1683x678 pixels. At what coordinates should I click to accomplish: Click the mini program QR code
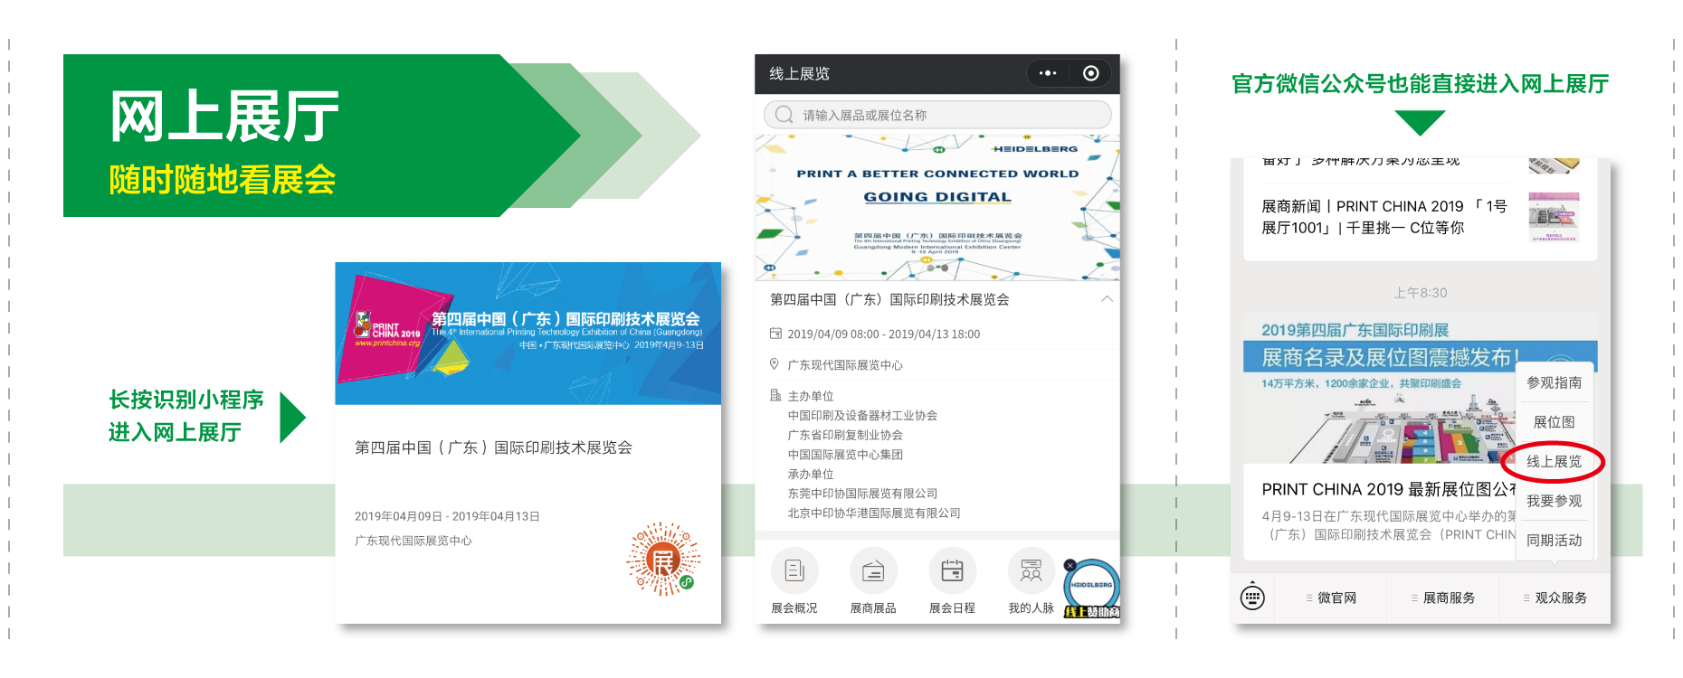click(663, 559)
